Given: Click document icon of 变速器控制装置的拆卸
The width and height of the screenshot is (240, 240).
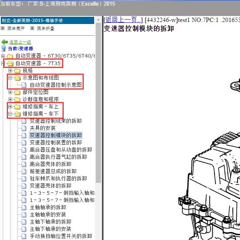Looking at the screenshot, I should point(24,142).
